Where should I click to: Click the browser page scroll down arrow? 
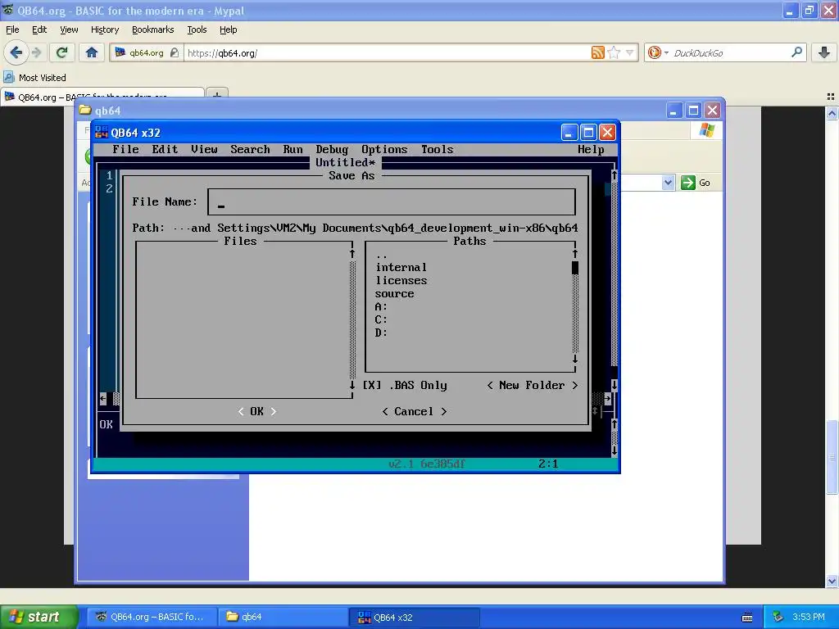click(832, 581)
